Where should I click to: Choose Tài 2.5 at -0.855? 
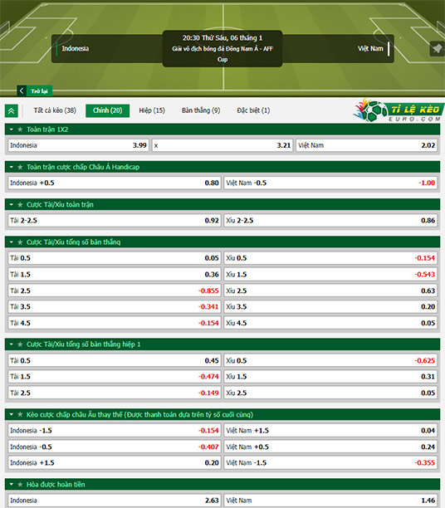[x=115, y=291]
